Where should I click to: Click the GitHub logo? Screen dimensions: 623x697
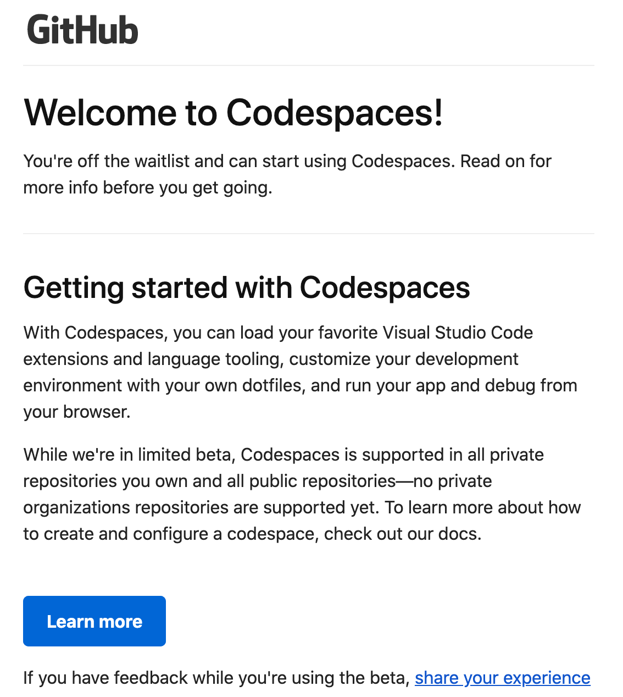tap(82, 30)
